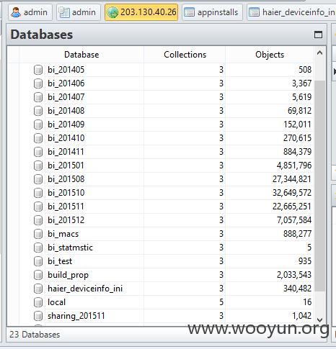Select the bi_201409 database name
336x349 pixels.
point(66,124)
